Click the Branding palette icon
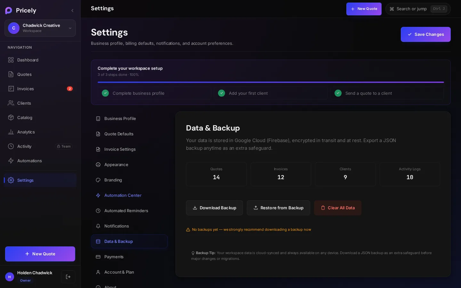Screen dimensions: 461x288 [98, 180]
